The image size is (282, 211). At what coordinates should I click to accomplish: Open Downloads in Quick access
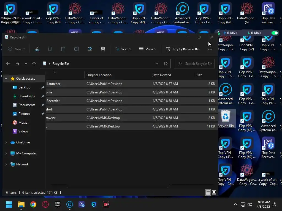point(26,96)
